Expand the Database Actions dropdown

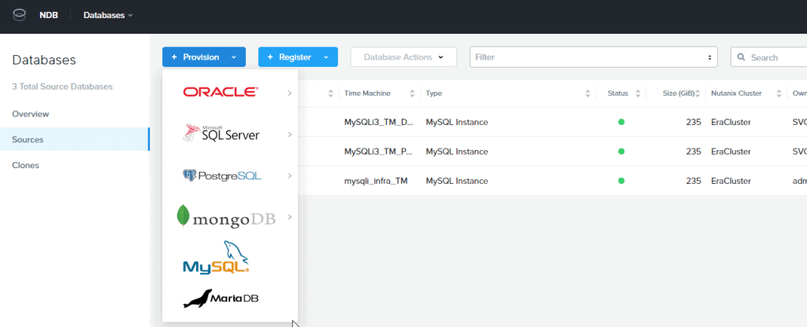pyautogui.click(x=403, y=57)
